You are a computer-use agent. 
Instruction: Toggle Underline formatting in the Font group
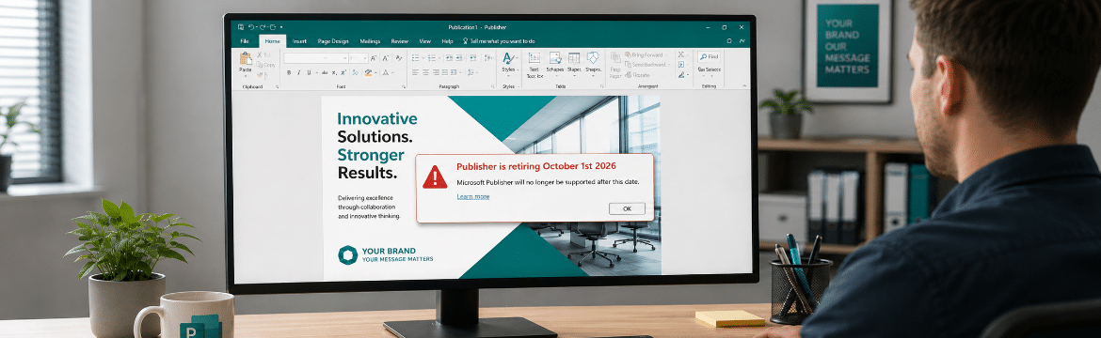[309, 72]
